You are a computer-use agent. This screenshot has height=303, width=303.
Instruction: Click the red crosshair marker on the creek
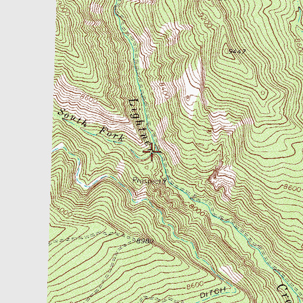(x=151, y=151)
